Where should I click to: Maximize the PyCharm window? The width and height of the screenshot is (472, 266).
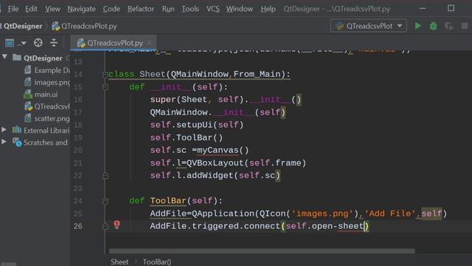(x=451, y=8)
